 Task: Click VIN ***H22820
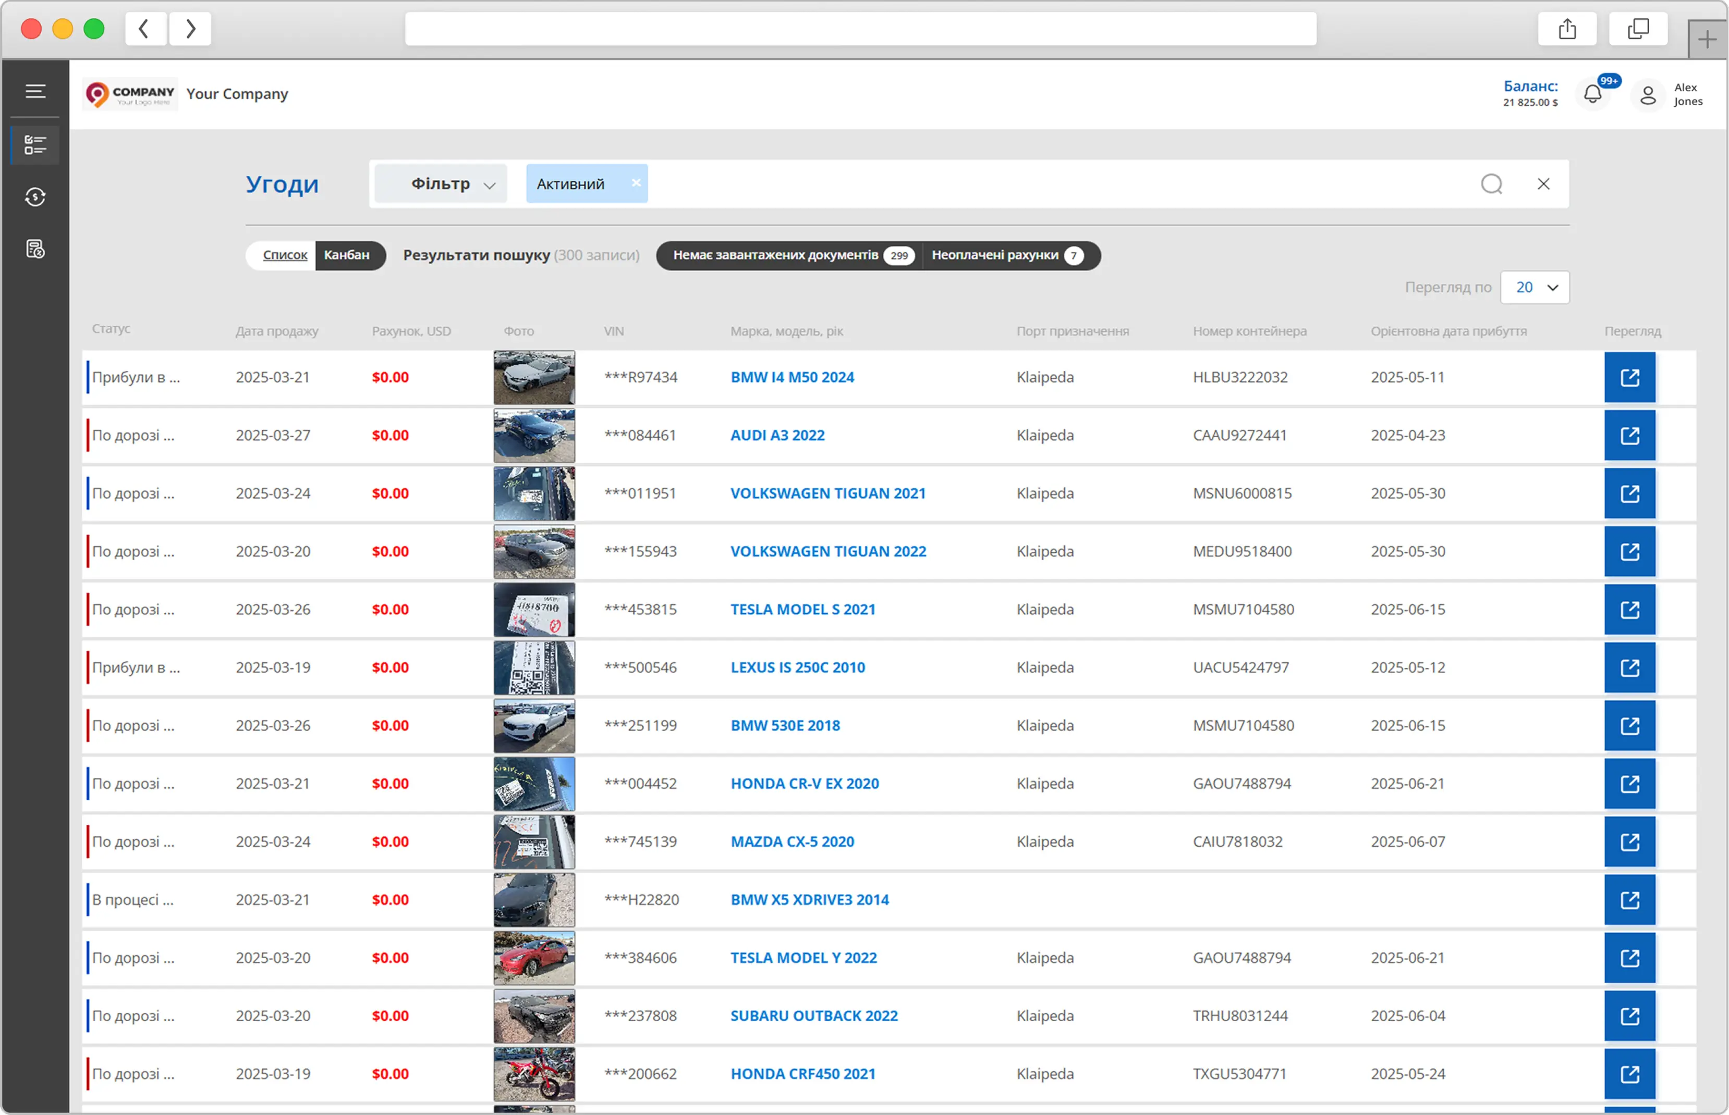(641, 900)
